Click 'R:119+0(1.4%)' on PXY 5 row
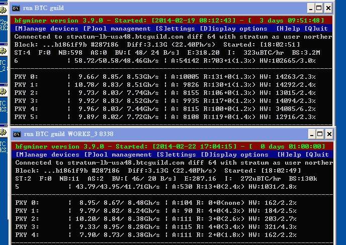This screenshot has width=346, height=245. pos(229,117)
